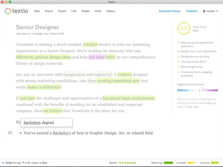The height and width of the screenshot is (167, 223).
Task: Open the Analytics page
Action: coord(191,11)
